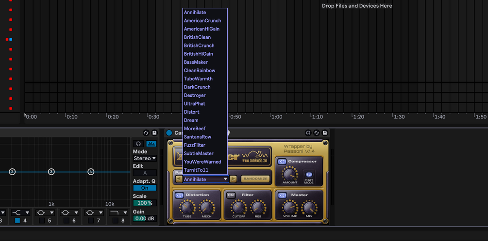
Task: Enable EQ band 5 activator box
Action: 42,221
